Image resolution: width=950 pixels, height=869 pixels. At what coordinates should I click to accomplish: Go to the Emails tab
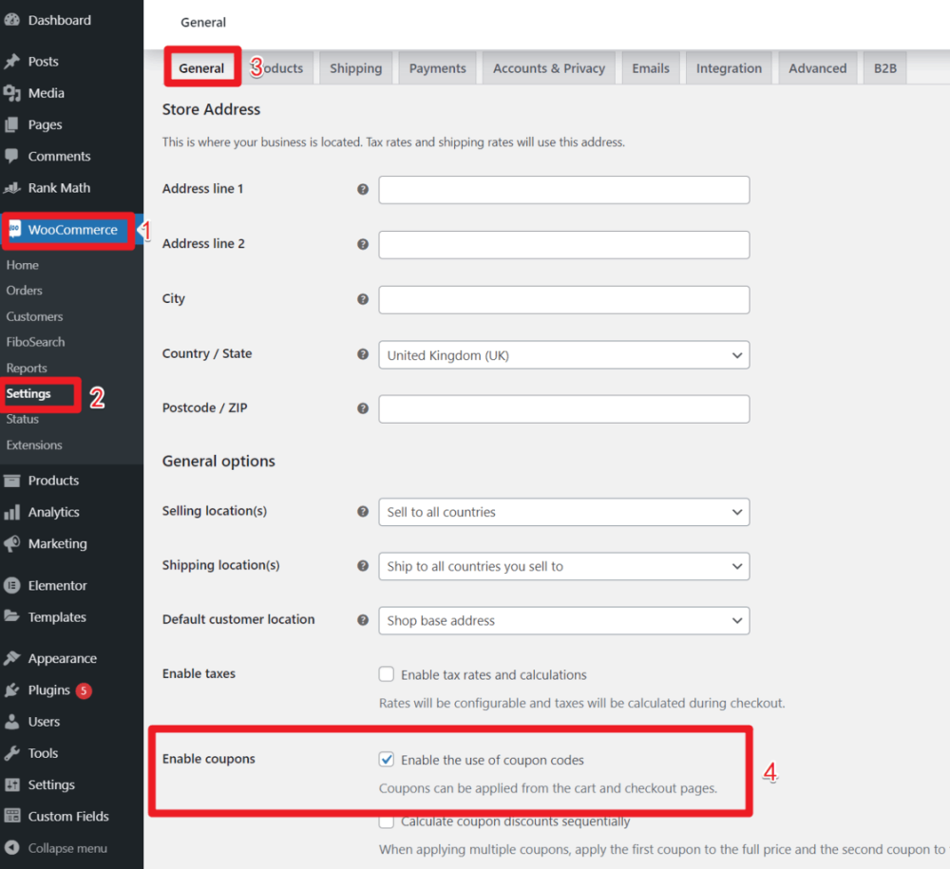tap(651, 67)
